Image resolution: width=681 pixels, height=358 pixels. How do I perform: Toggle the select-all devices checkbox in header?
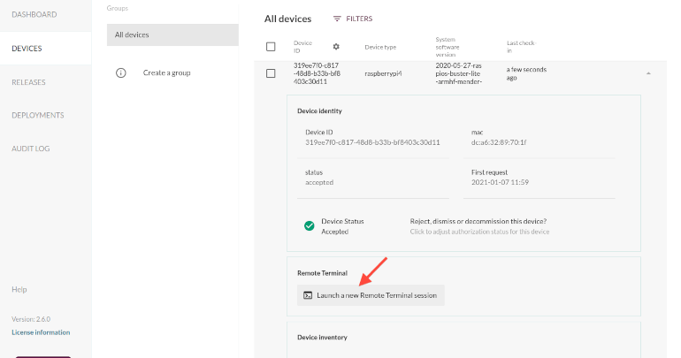pos(271,46)
